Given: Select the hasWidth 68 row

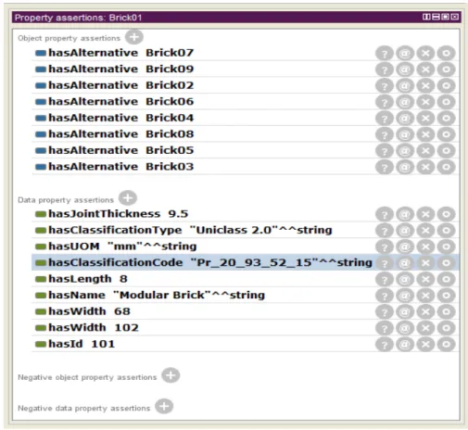Looking at the screenshot, I should (x=246, y=311).
